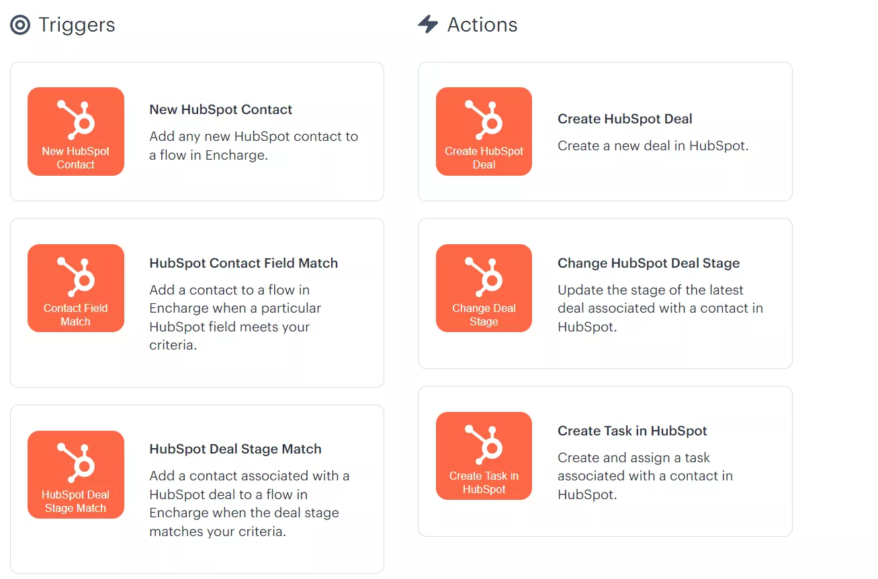Click the 'Update the stage of the latest deal' text

click(660, 308)
